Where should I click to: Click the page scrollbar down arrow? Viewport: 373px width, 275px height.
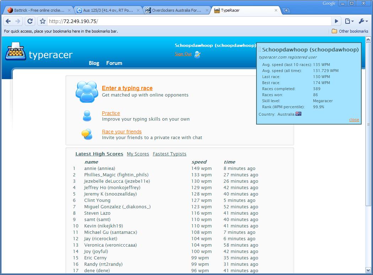(368, 270)
